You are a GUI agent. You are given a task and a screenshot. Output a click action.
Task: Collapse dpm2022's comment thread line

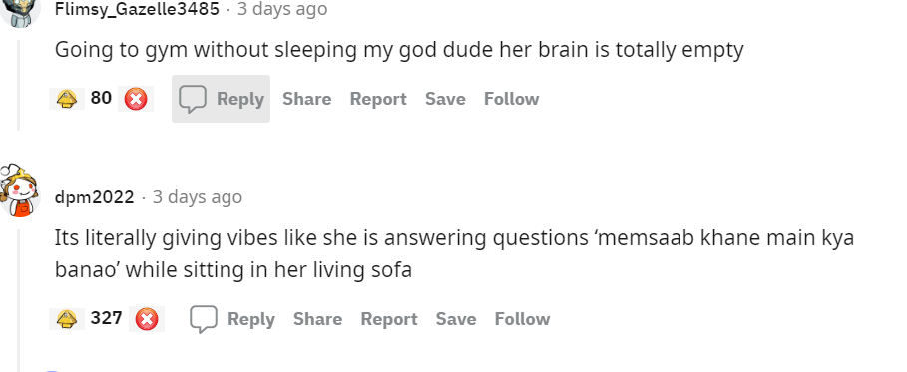click(x=19, y=300)
